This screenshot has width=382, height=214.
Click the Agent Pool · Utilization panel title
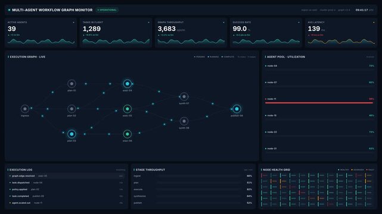(286, 57)
